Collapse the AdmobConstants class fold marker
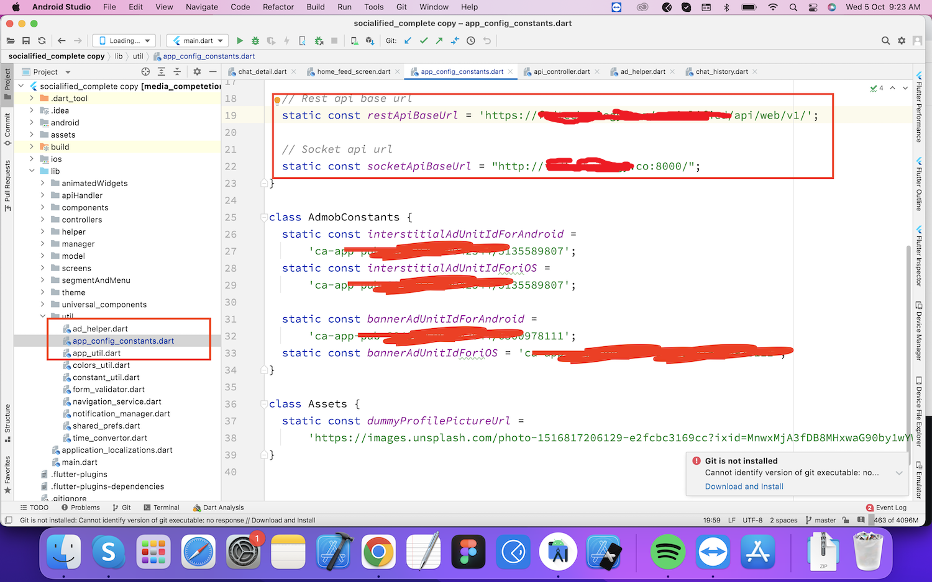Image resolution: width=932 pixels, height=582 pixels. coord(264,217)
